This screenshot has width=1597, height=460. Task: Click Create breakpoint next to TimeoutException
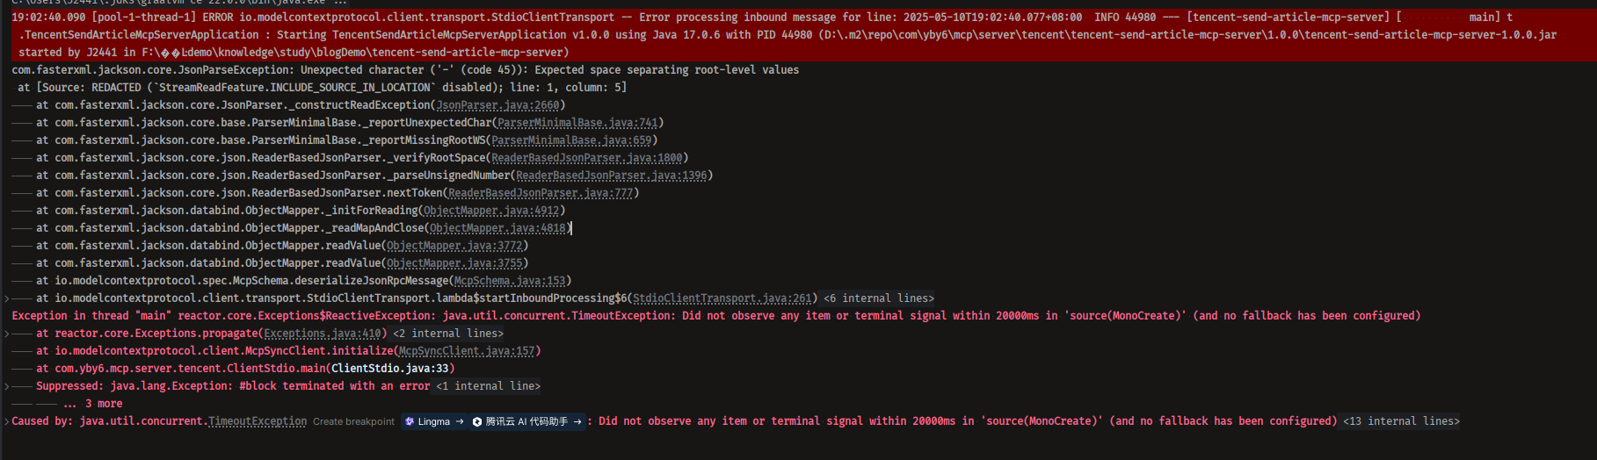tap(353, 421)
